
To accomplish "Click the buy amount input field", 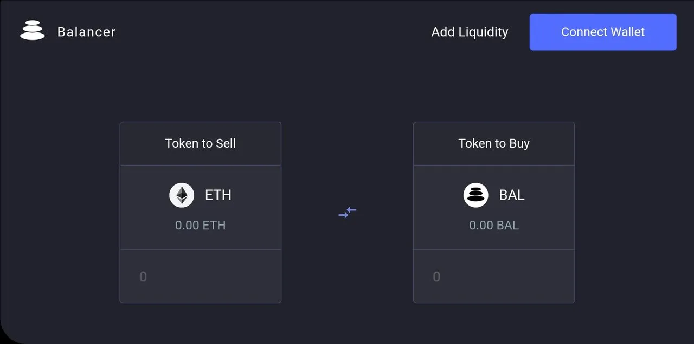I will point(494,276).
